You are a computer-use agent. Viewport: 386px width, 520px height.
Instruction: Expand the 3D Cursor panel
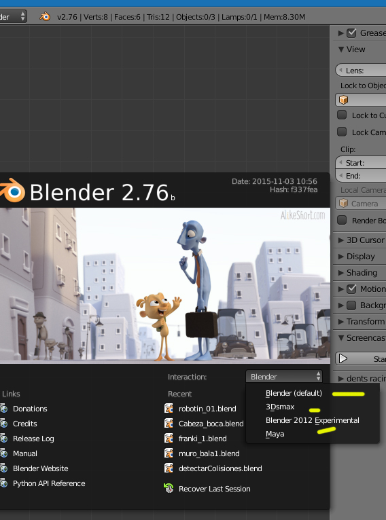pos(341,240)
